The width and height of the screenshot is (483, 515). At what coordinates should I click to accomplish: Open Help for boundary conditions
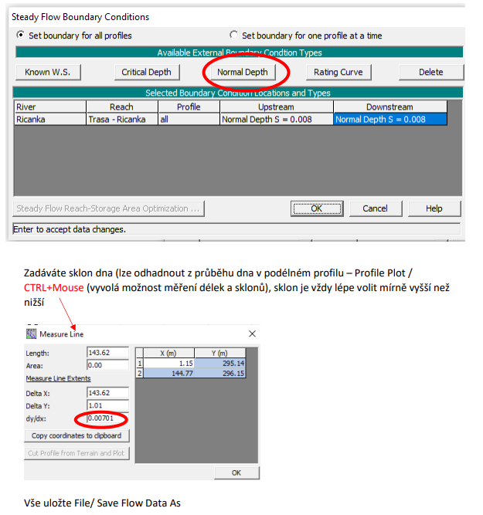434,208
